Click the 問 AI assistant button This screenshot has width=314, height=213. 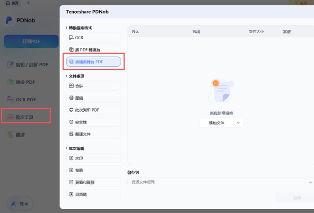coord(20,204)
